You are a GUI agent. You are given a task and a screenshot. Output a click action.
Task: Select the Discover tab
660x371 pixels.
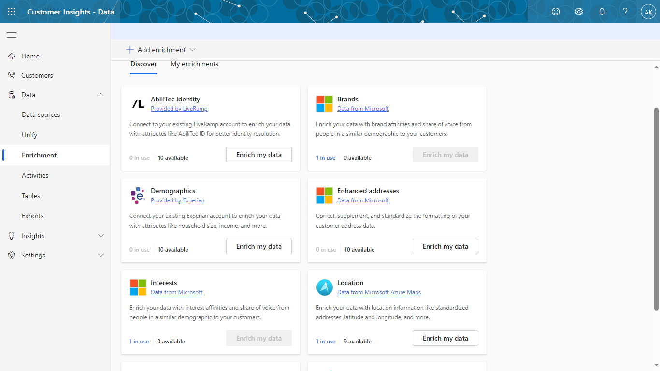pos(143,64)
